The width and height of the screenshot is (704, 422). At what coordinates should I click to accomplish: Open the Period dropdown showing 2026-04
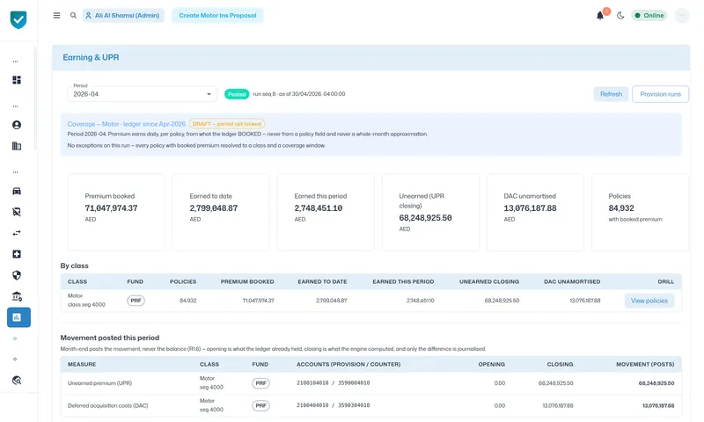(x=142, y=94)
